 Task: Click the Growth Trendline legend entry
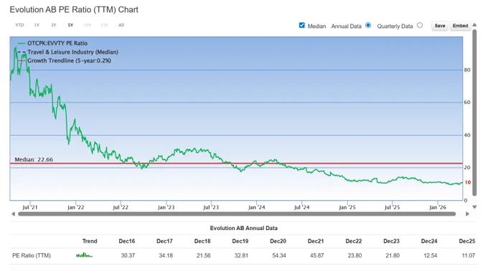pos(65,61)
